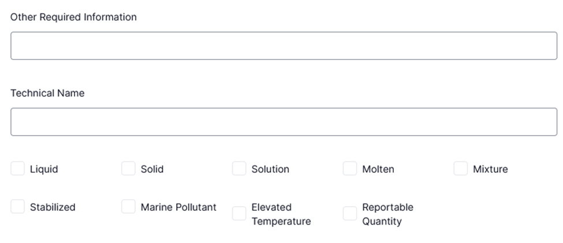Click the 'Technical Name' heading label
The height and width of the screenshot is (243, 563).
[x=47, y=93]
